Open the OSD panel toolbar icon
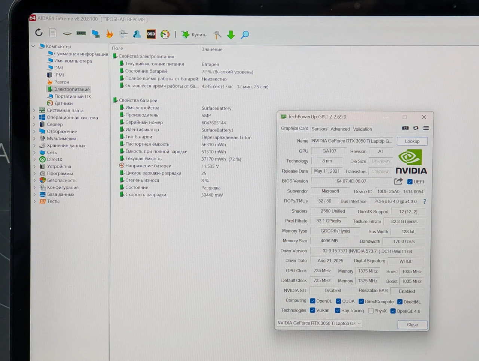This screenshot has height=361, width=479. pos(151,34)
